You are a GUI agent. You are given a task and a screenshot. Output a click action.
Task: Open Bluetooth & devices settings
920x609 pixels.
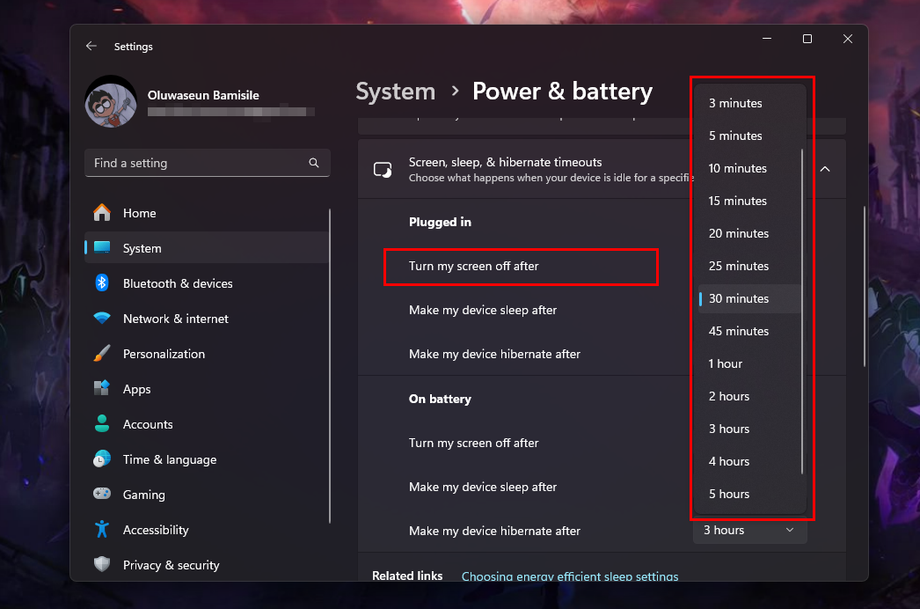(178, 283)
